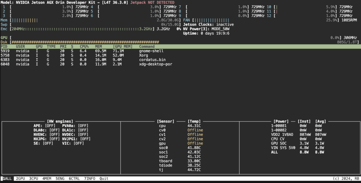
Task: Open the 5ENG engines tab
Action: coord(60,178)
